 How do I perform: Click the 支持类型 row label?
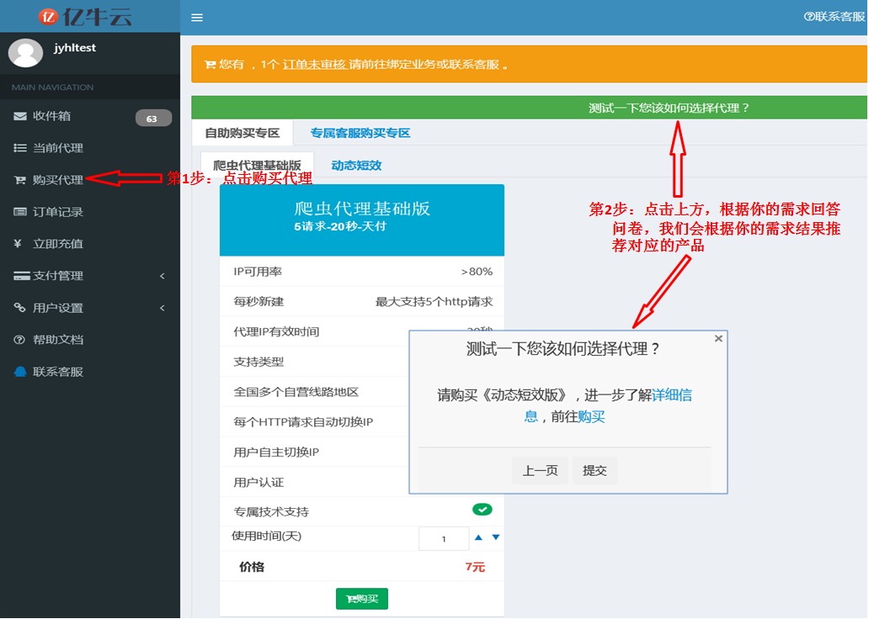point(259,362)
